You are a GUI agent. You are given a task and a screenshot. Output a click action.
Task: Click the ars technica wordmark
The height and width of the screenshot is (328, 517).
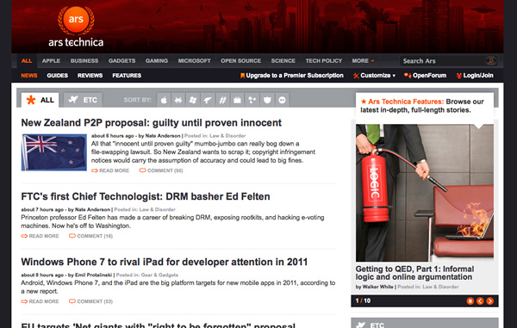[x=76, y=42]
